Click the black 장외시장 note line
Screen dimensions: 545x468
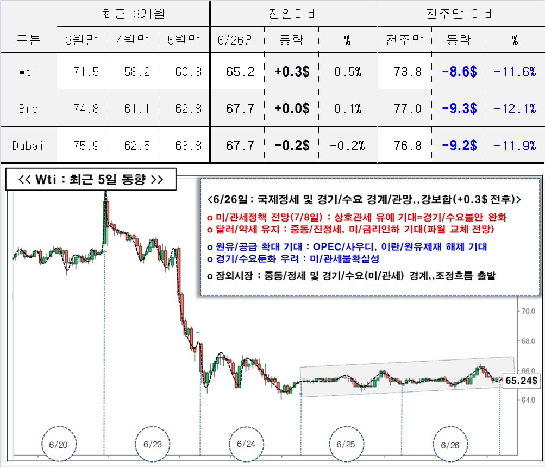tap(352, 276)
